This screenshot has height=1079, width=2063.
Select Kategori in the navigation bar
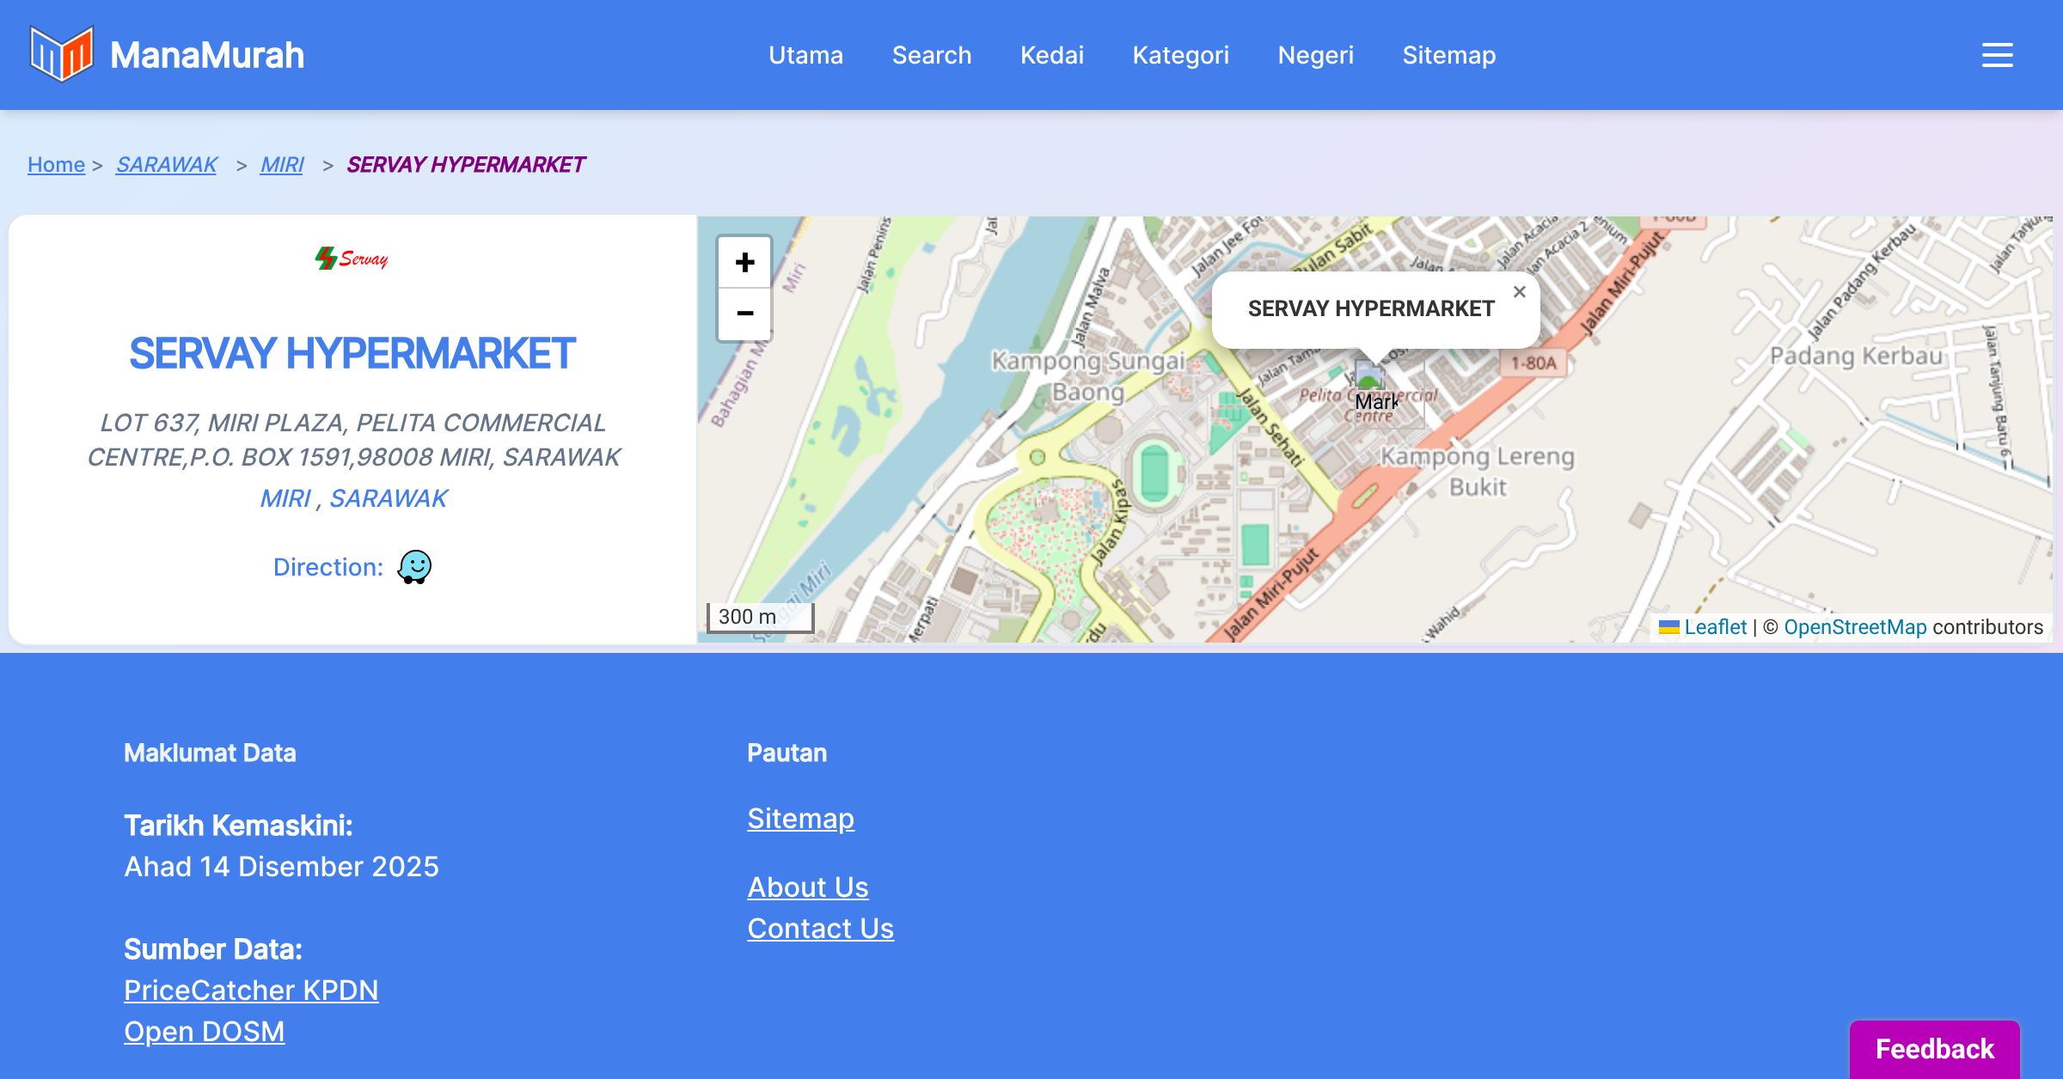point(1180,55)
